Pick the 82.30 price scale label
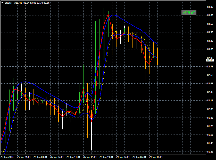The height and width of the screenshot is (160, 216). click(210, 92)
